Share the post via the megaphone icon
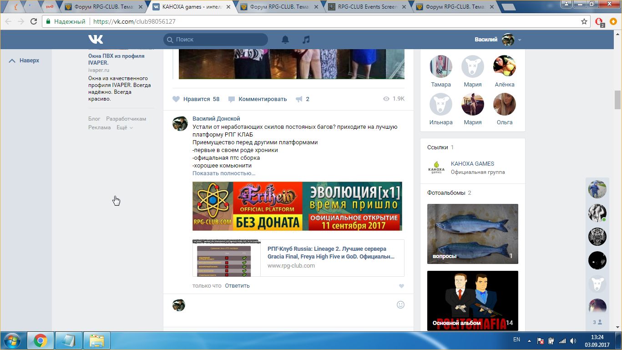The width and height of the screenshot is (622, 350). [299, 99]
